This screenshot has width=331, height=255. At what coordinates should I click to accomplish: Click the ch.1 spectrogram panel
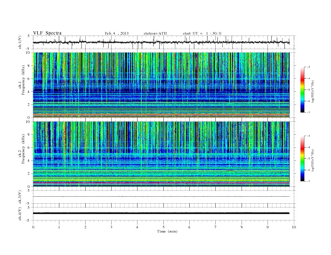(161, 85)
